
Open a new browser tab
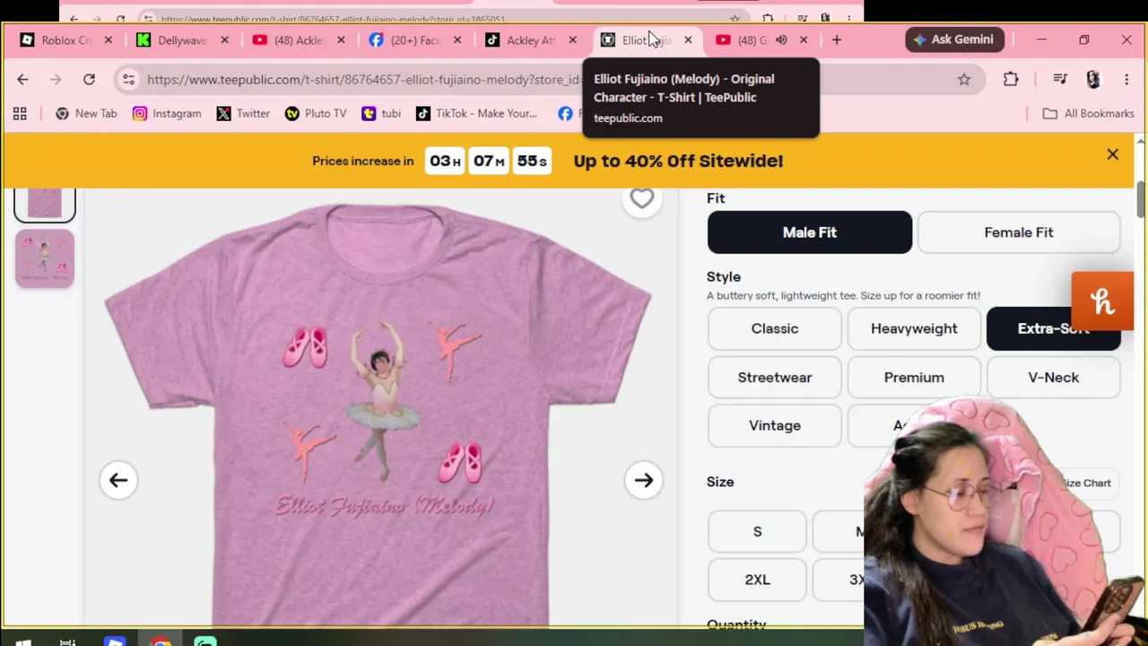pos(836,39)
